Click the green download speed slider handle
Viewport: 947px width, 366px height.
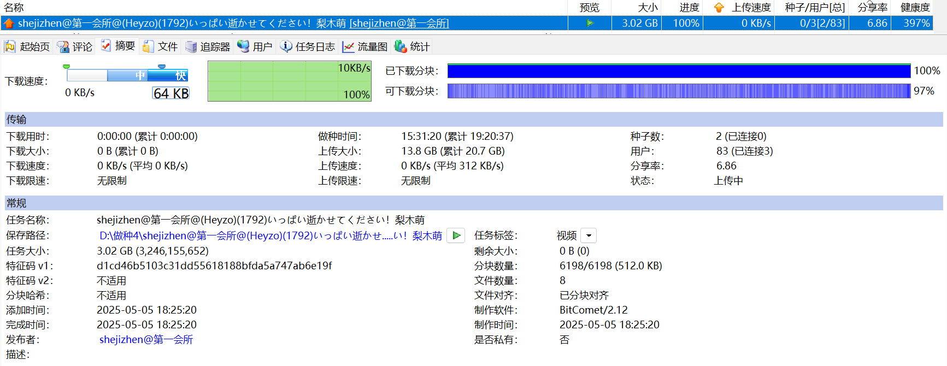point(66,67)
